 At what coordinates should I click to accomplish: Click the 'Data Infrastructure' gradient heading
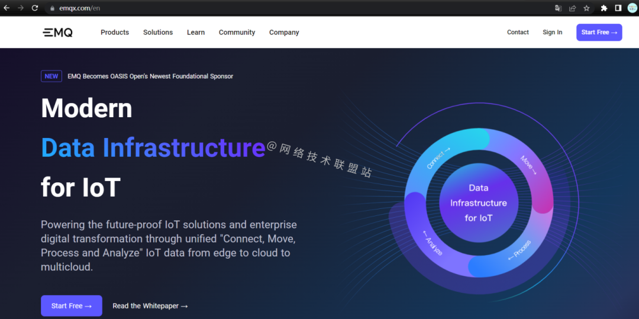(x=153, y=147)
